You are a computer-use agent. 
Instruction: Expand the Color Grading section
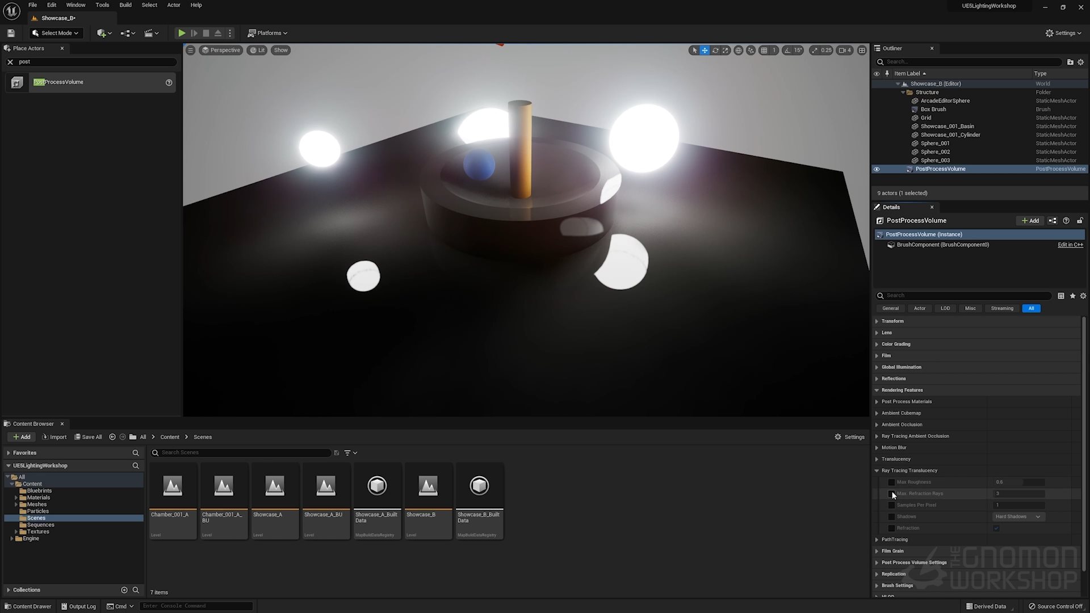pos(877,344)
